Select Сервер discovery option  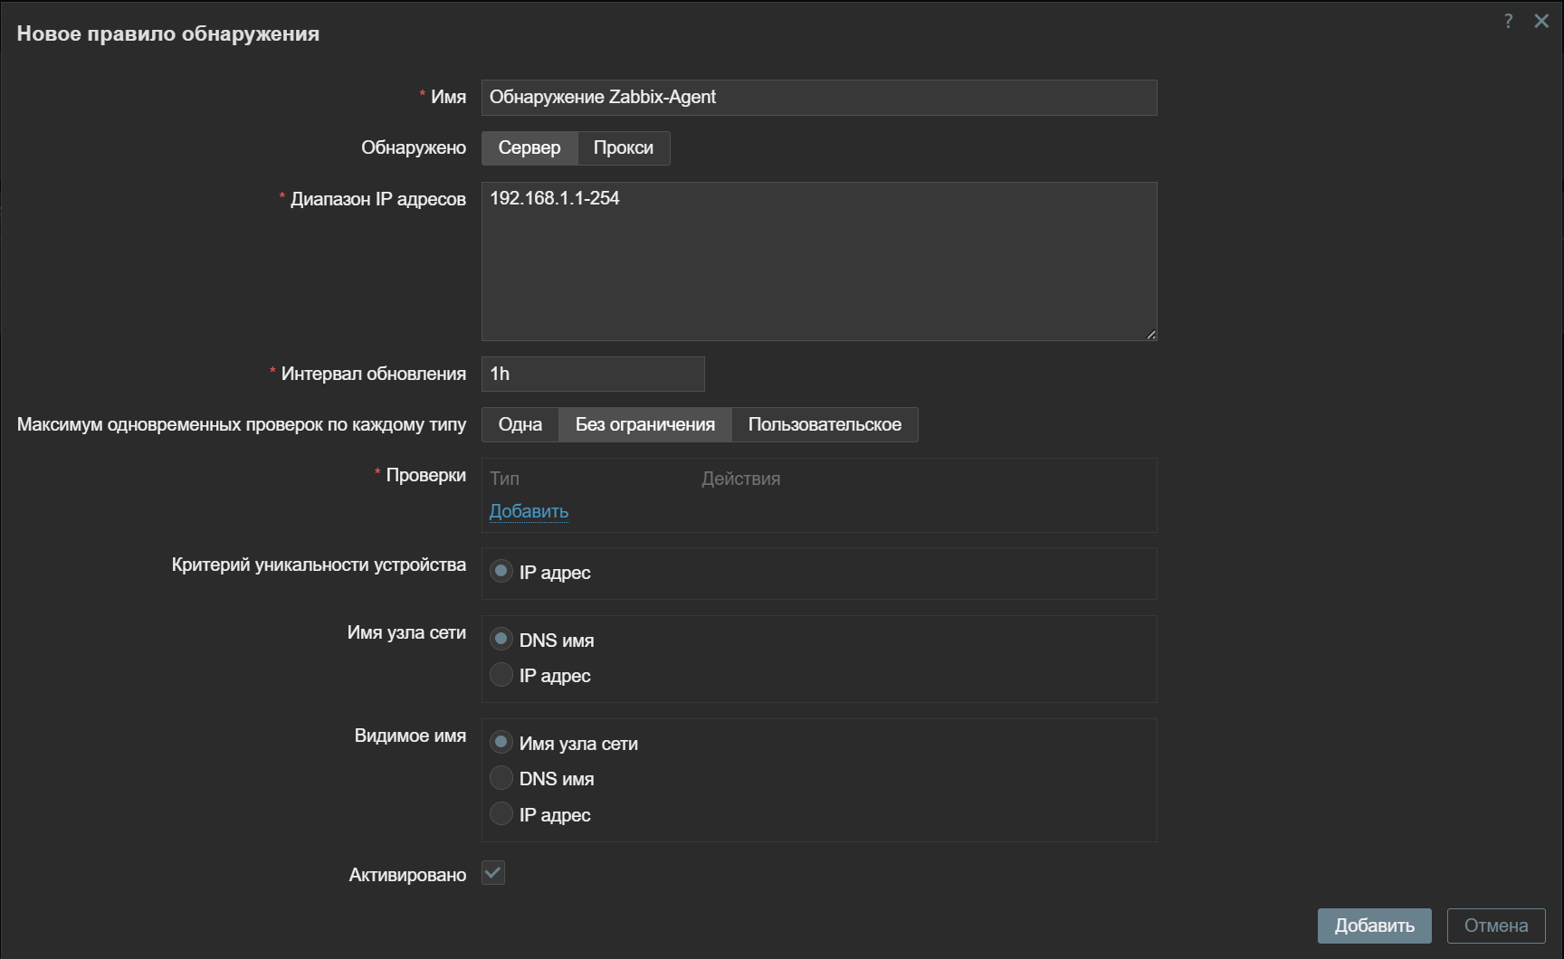click(x=529, y=148)
